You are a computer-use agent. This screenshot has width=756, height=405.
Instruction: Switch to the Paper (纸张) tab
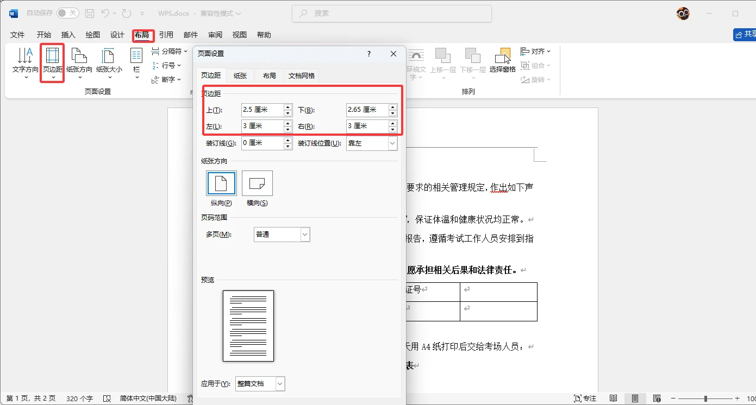click(240, 76)
